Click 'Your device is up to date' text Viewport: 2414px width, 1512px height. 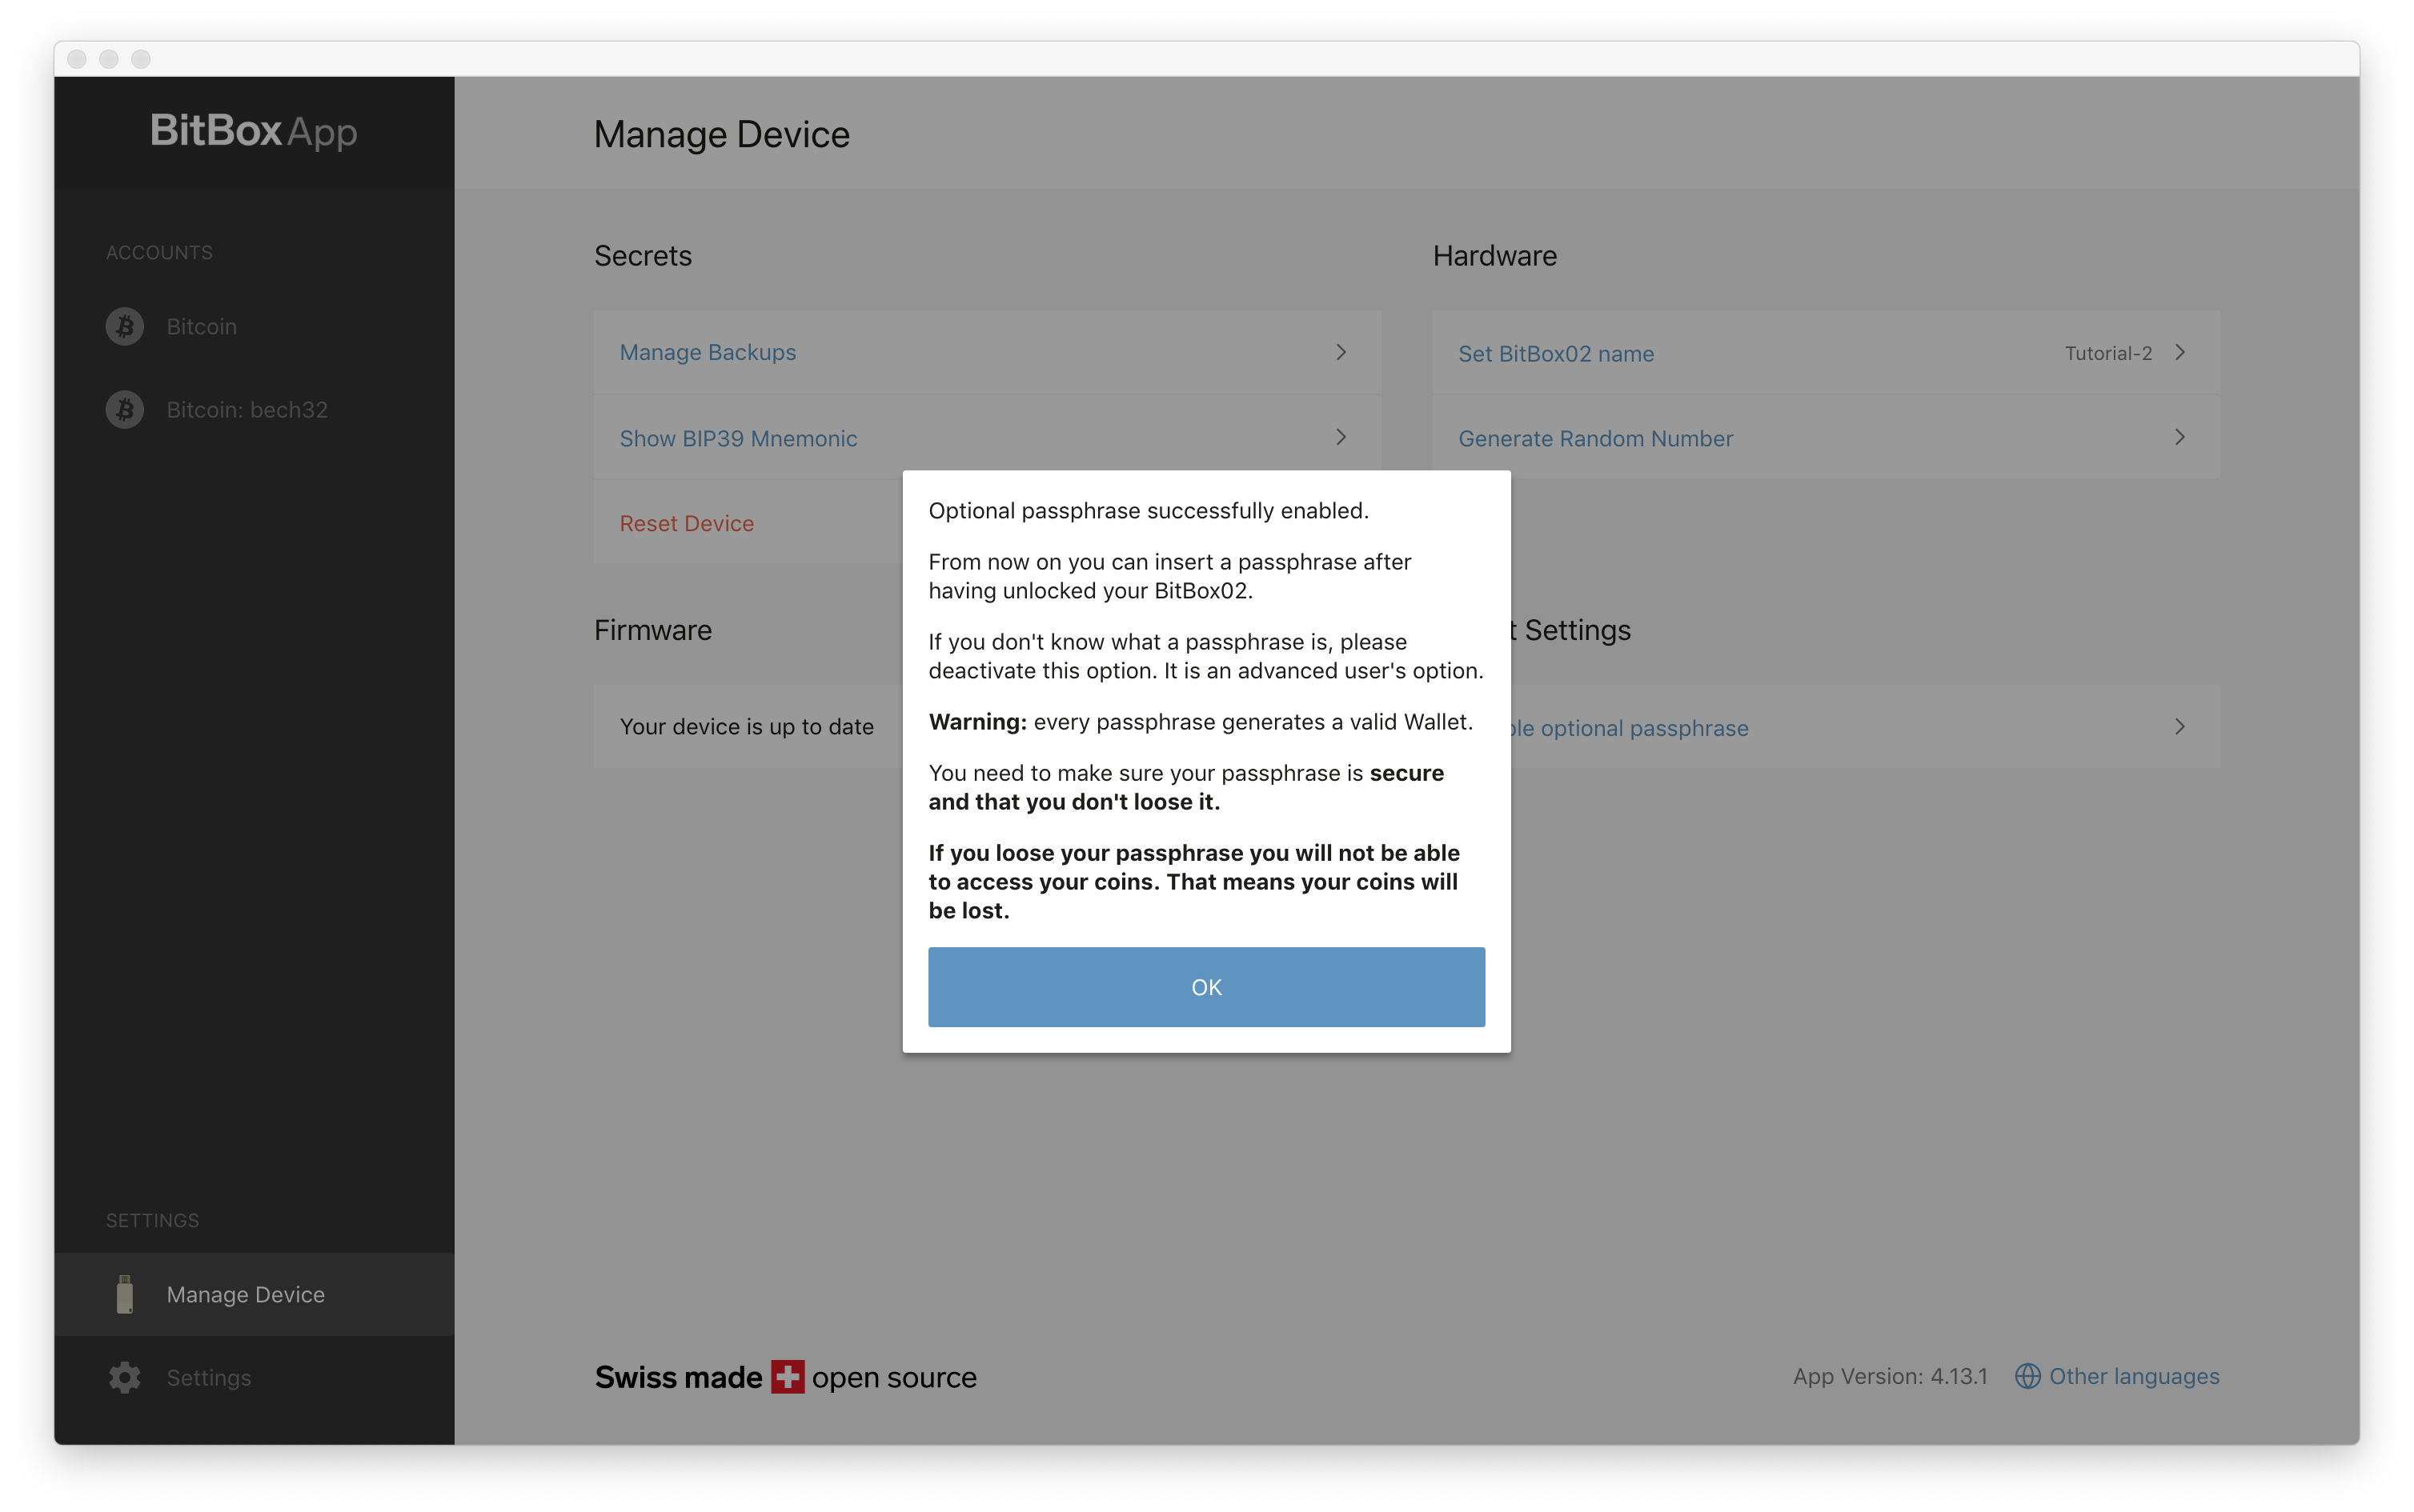pyautogui.click(x=746, y=727)
